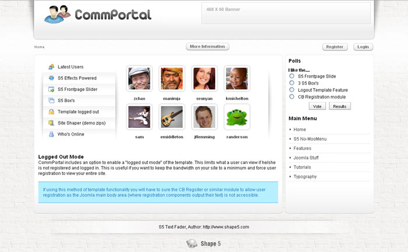Open the green frog randerson avatar
Viewport: 408px width, 252px height.
(237, 117)
